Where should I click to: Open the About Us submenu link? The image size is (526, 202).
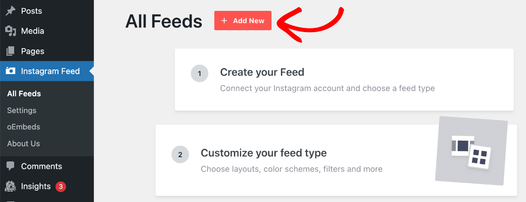tap(24, 143)
